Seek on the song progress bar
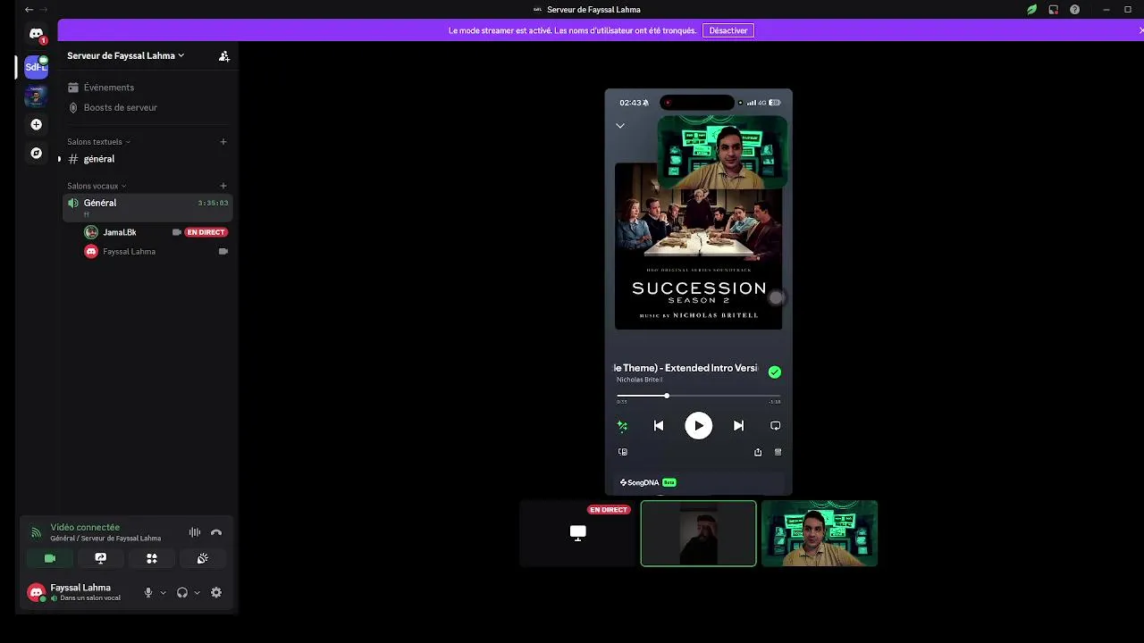1144x643 pixels. point(698,396)
